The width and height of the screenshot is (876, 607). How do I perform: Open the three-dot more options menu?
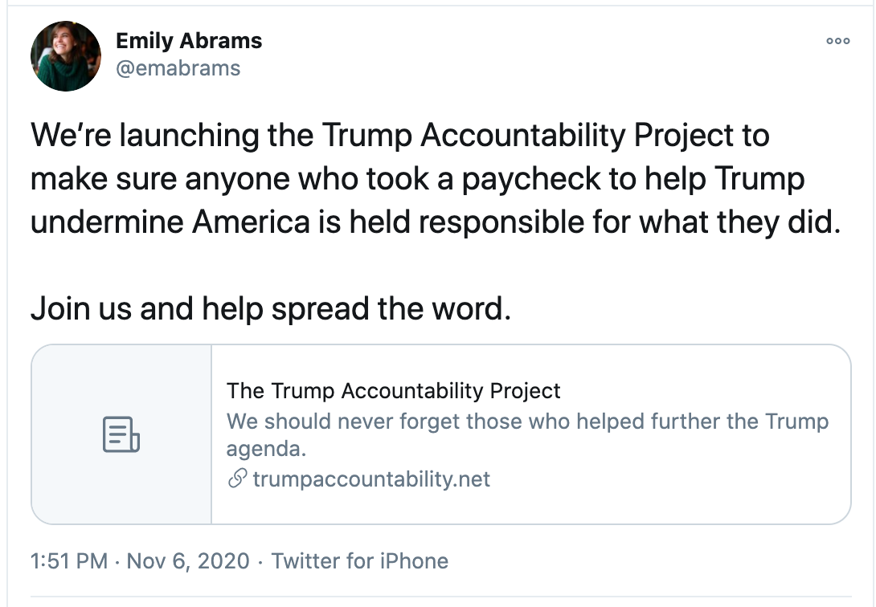(x=838, y=41)
